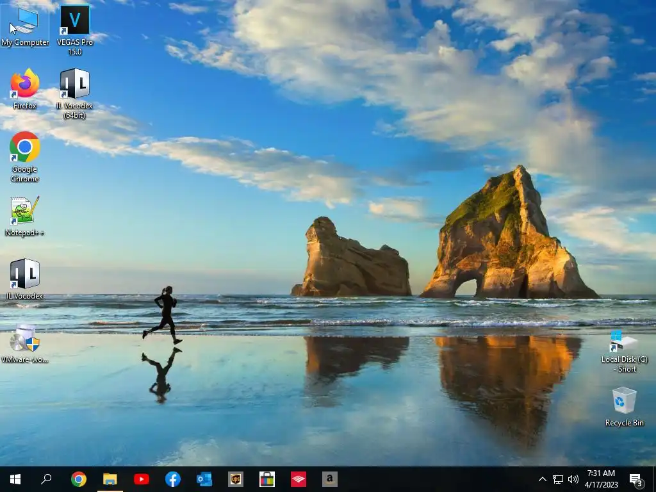Open clock showing 7:31 AM 4/17/2023

coord(601,479)
